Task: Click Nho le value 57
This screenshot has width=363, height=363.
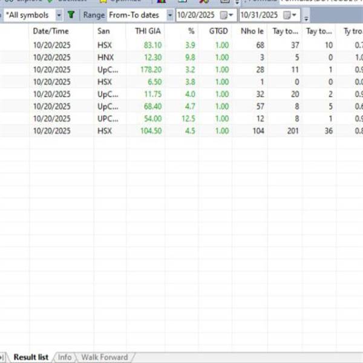Action: [260, 106]
